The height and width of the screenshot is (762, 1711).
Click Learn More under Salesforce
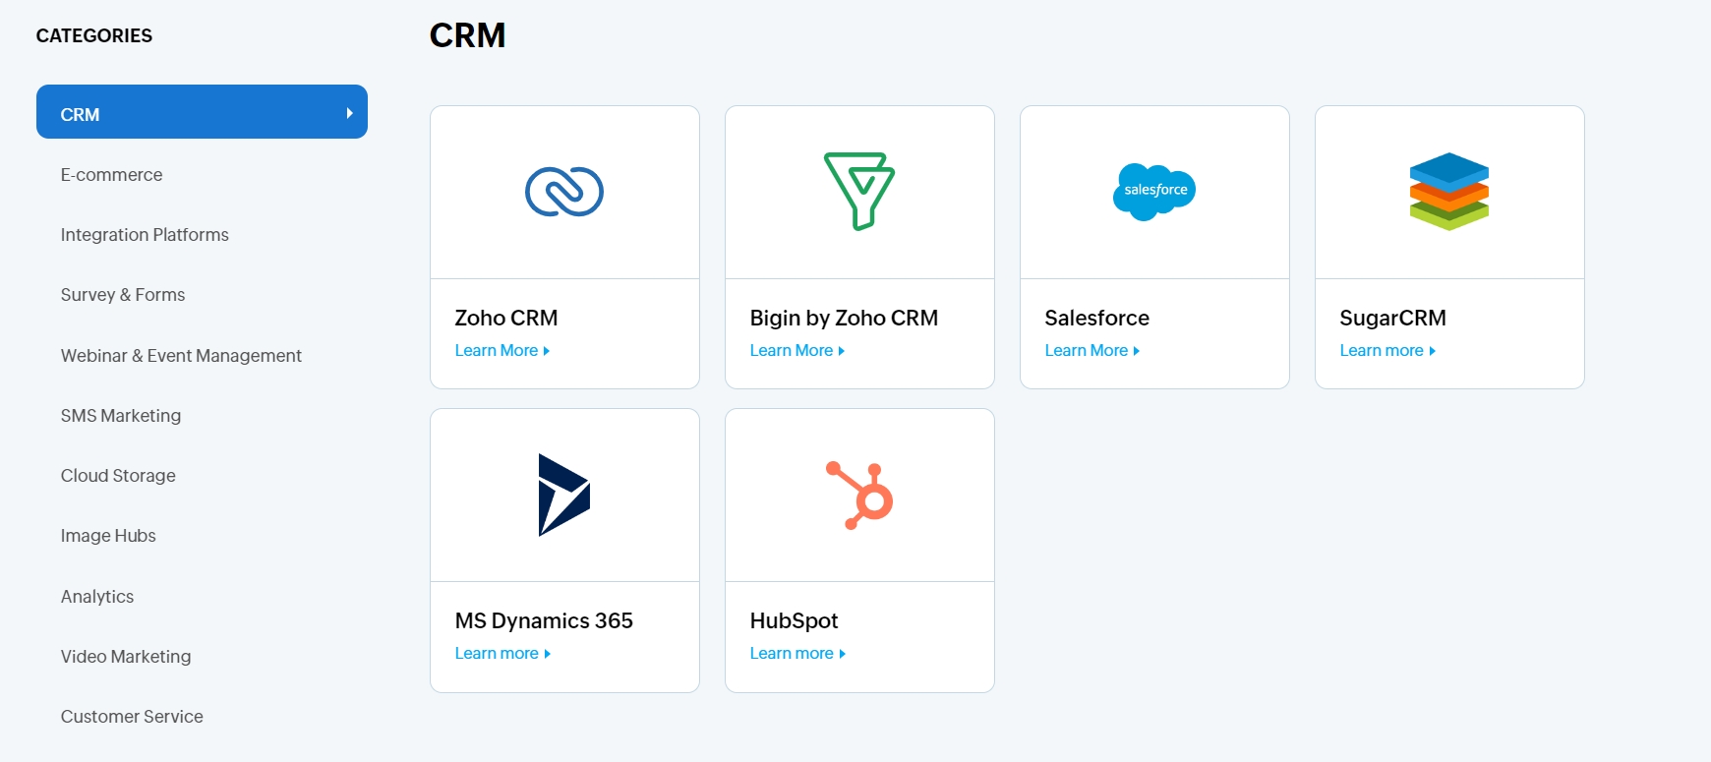tap(1092, 351)
